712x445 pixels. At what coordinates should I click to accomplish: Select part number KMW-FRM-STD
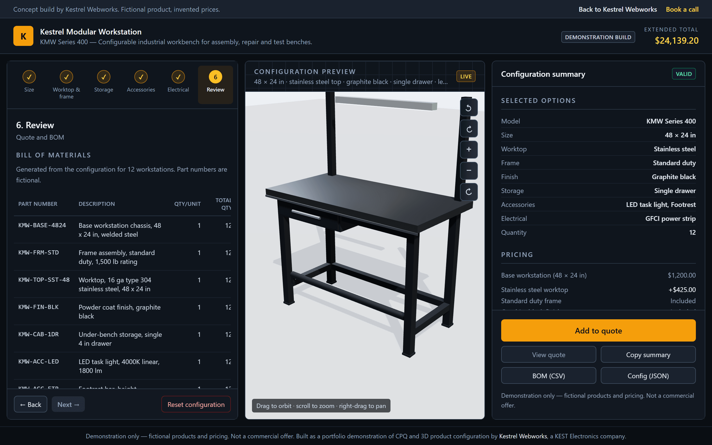point(39,253)
